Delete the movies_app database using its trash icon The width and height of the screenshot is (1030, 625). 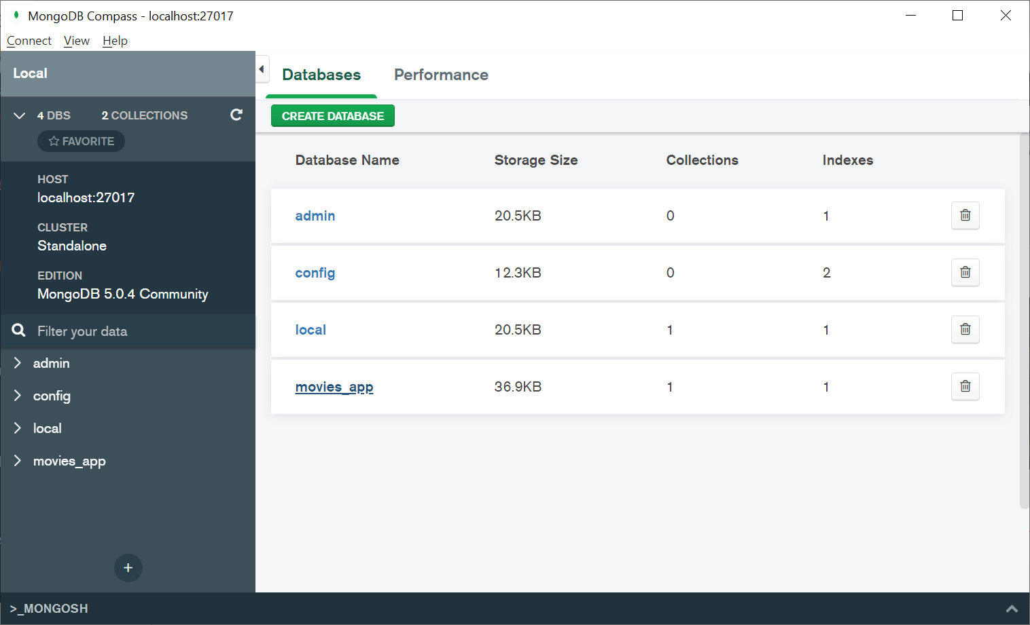[965, 386]
